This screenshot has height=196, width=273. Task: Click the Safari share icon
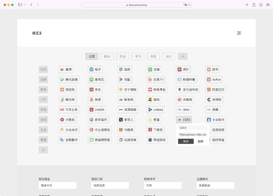pyautogui.click(x=254, y=5)
